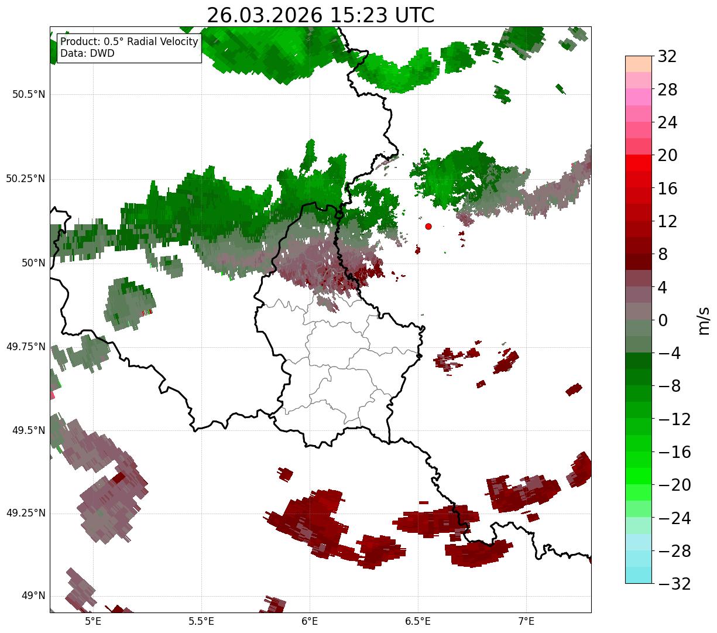The width and height of the screenshot is (717, 633).
Task: Click the colorbar tick value '32'
Action: pos(667,57)
